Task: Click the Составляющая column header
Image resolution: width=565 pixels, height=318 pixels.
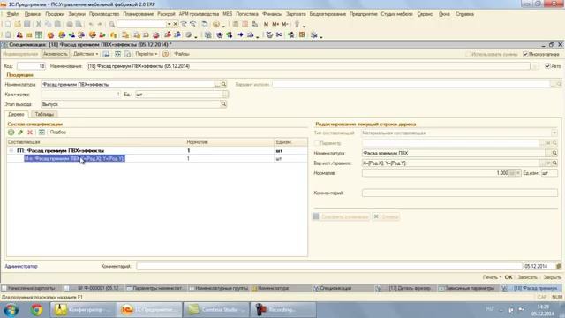Action: (x=96, y=142)
